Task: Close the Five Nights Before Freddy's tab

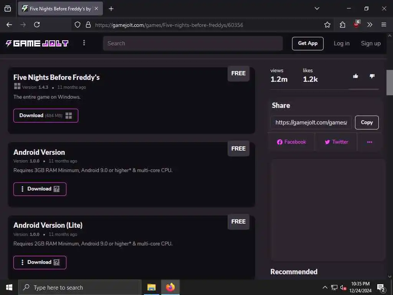Action: (96, 8)
